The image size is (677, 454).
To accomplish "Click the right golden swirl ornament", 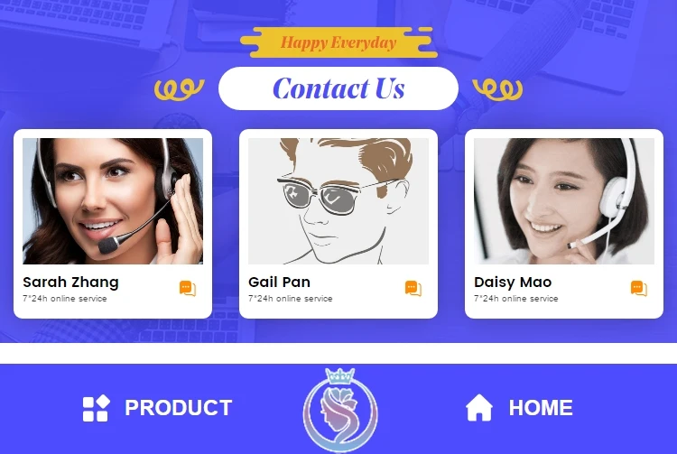I will tap(497, 89).
